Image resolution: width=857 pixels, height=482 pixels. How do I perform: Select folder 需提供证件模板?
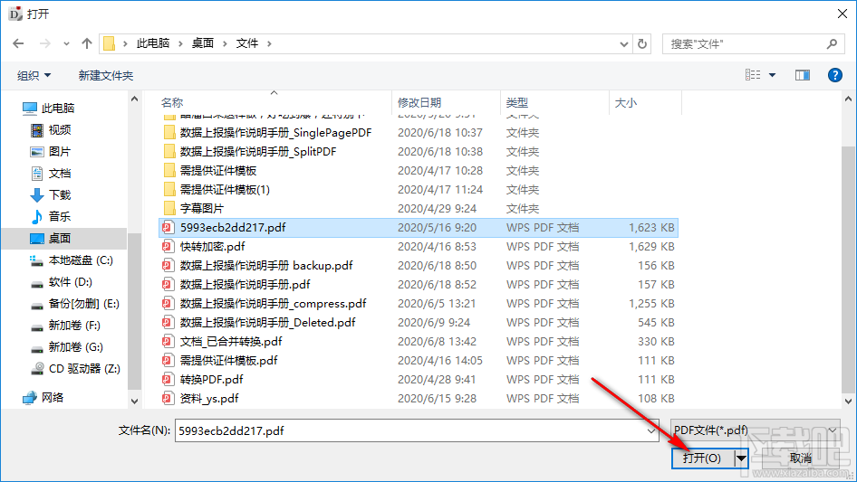[218, 171]
